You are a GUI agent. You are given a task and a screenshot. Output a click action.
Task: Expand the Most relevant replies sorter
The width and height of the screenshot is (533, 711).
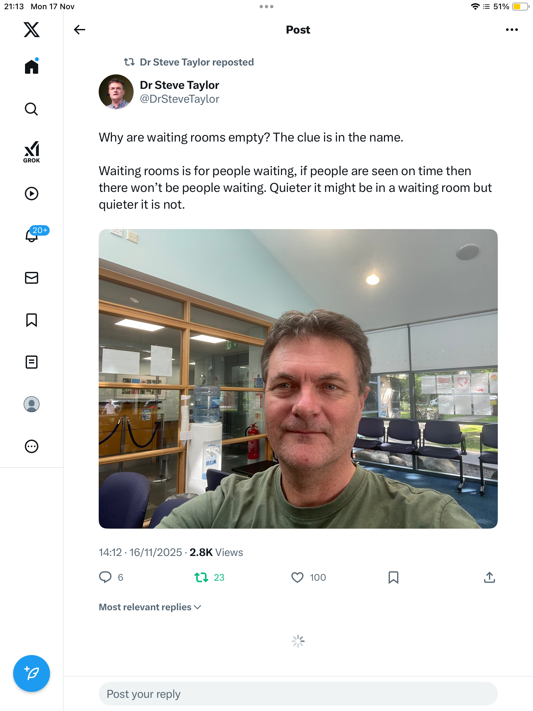150,607
